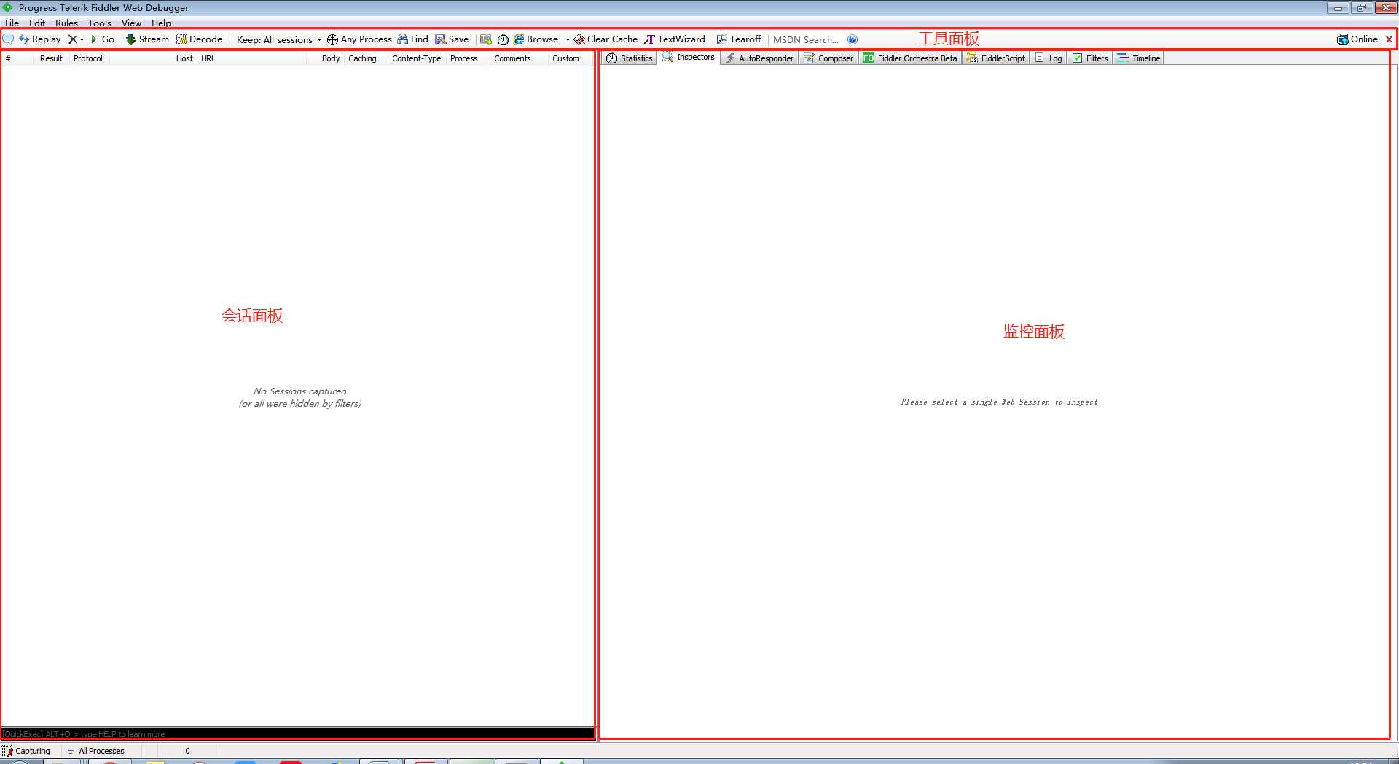The image size is (1399, 764).
Task: Focus the MSDN Search box
Action: 806,40
